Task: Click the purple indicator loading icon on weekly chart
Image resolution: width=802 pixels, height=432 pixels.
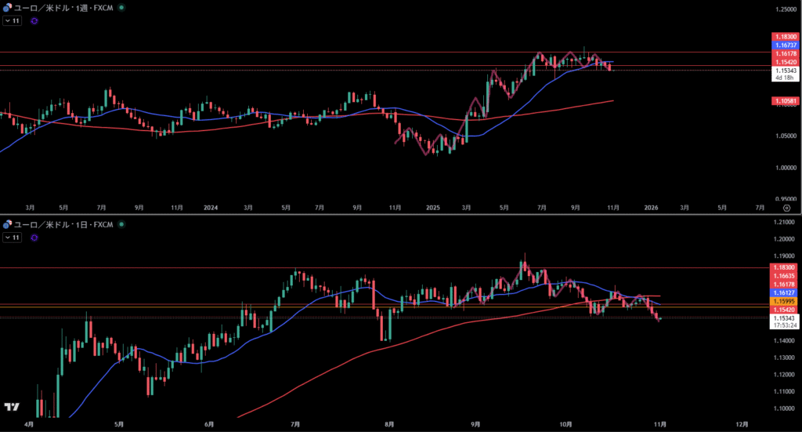Action: click(x=34, y=21)
